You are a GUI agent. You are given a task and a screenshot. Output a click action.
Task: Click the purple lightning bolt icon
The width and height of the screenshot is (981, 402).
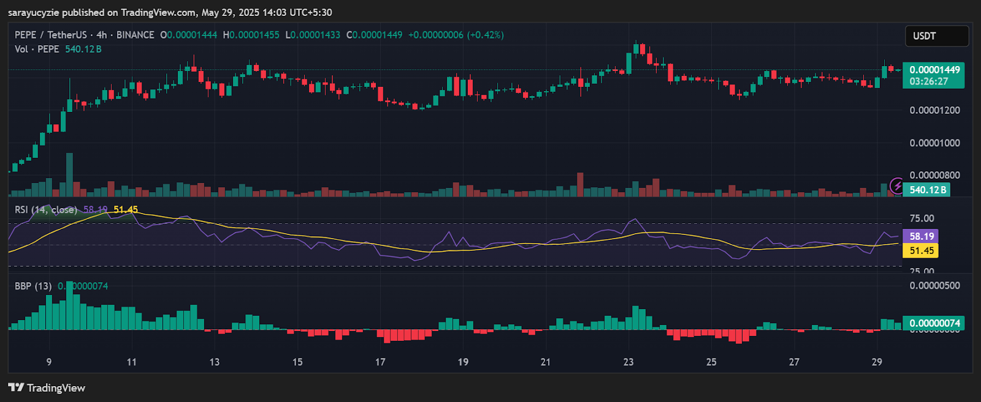pyautogui.click(x=896, y=185)
